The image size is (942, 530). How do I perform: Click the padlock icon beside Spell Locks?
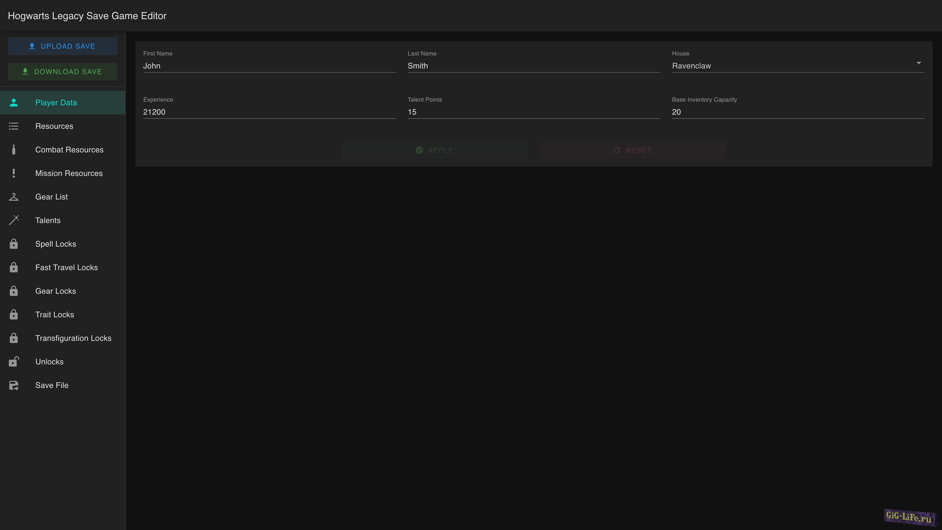(x=13, y=244)
